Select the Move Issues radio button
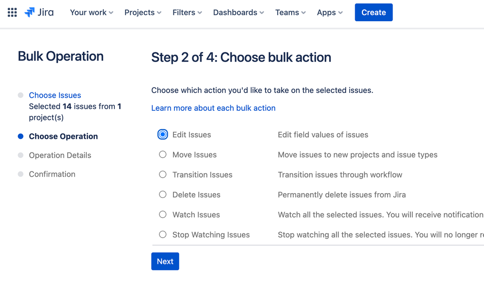 point(163,154)
